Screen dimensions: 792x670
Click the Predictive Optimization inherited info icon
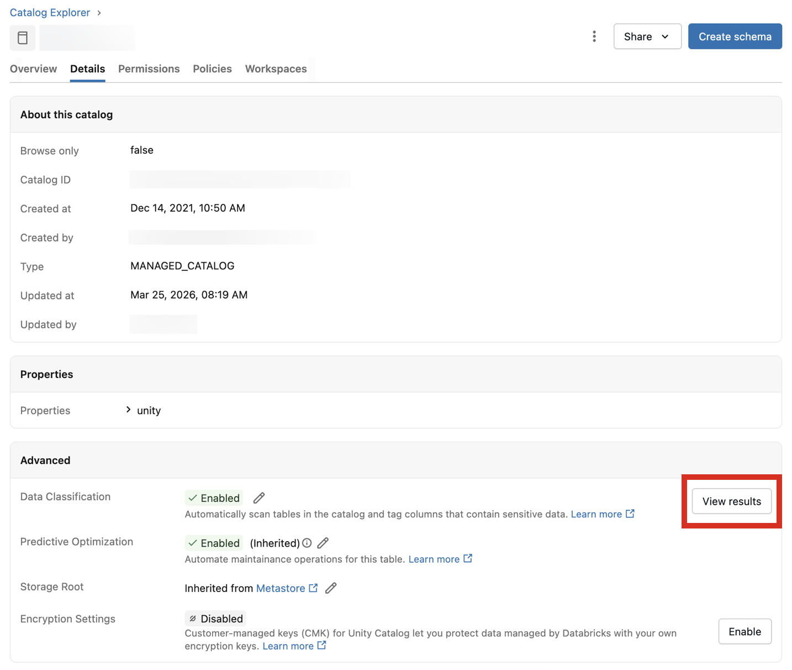[307, 543]
